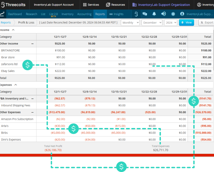Click Inbound Shipping Fees row label
The width and height of the screenshot is (214, 172).
(x=16, y=105)
